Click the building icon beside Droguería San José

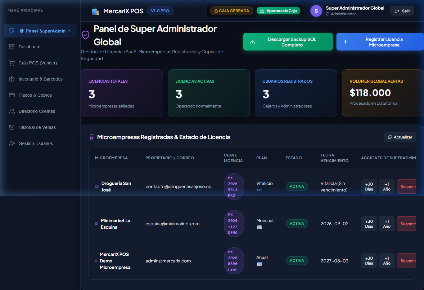pyautogui.click(x=97, y=187)
